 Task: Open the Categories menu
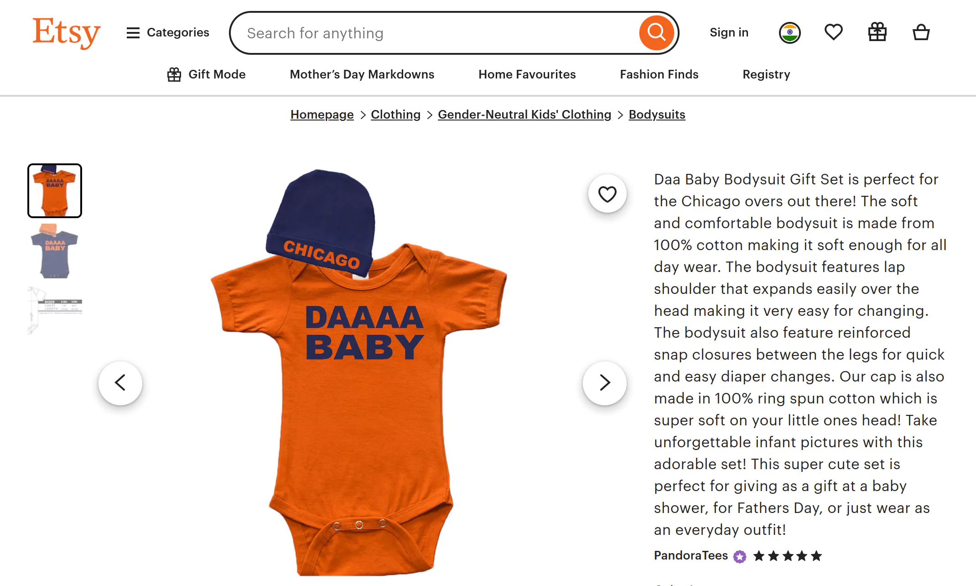click(167, 32)
